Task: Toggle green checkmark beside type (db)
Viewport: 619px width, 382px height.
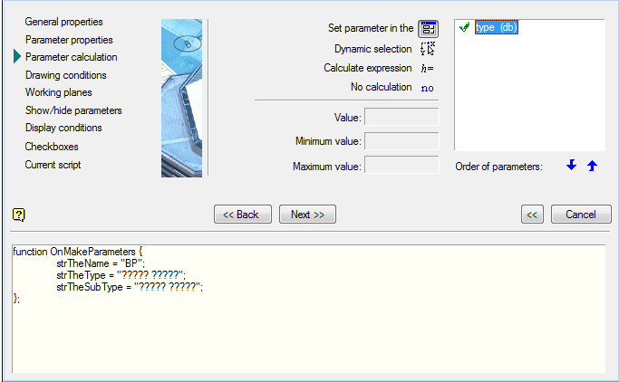Action: click(464, 28)
